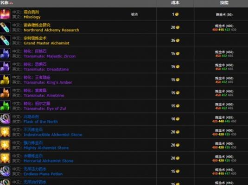Open the Mercurial Alchemist Stone link
The width and height of the screenshot is (248, 185).
[48, 161]
